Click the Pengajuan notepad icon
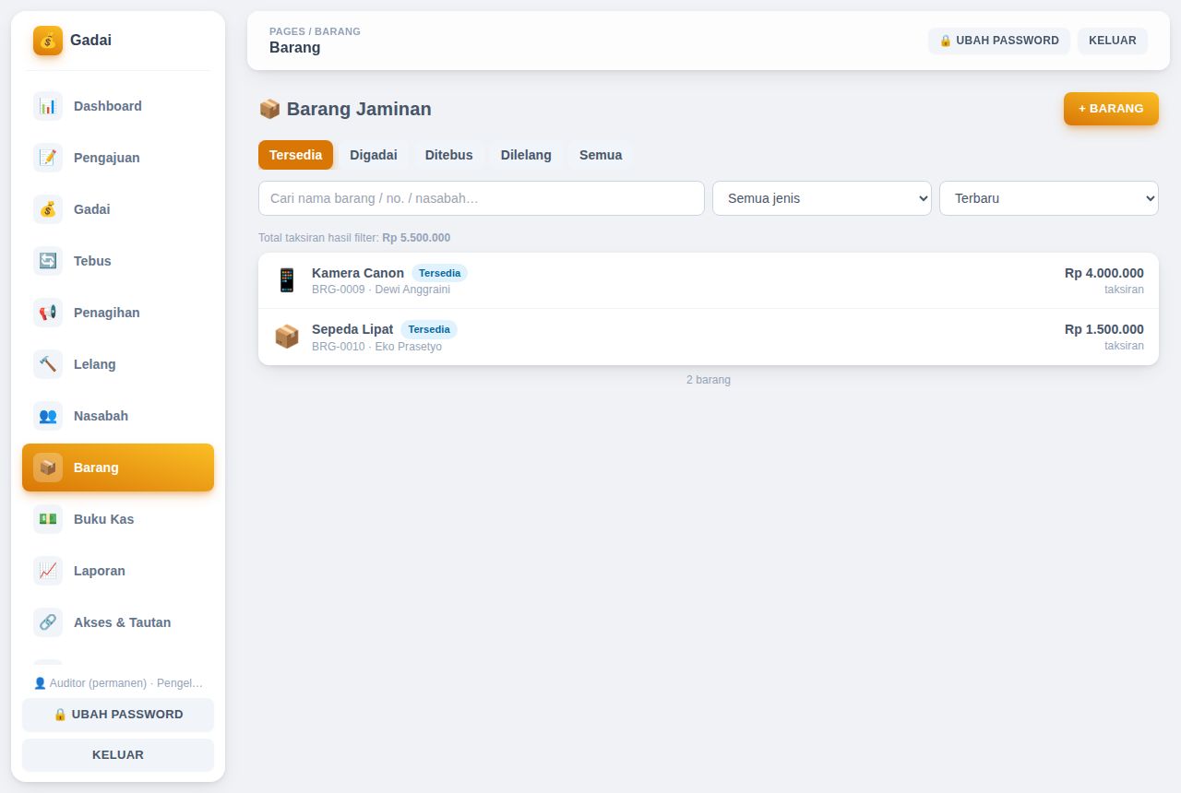Viewport: 1181px width, 793px height. pyautogui.click(x=48, y=158)
